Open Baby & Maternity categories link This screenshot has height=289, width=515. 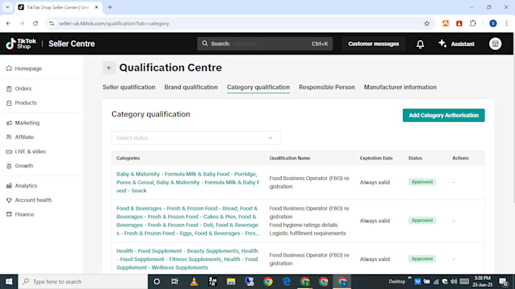point(188,182)
